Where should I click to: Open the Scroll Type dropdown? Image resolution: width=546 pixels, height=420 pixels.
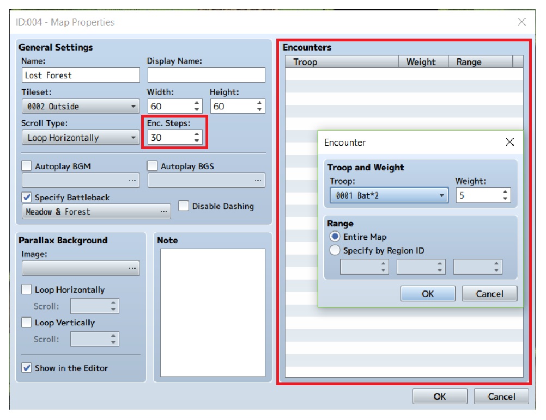coord(81,138)
